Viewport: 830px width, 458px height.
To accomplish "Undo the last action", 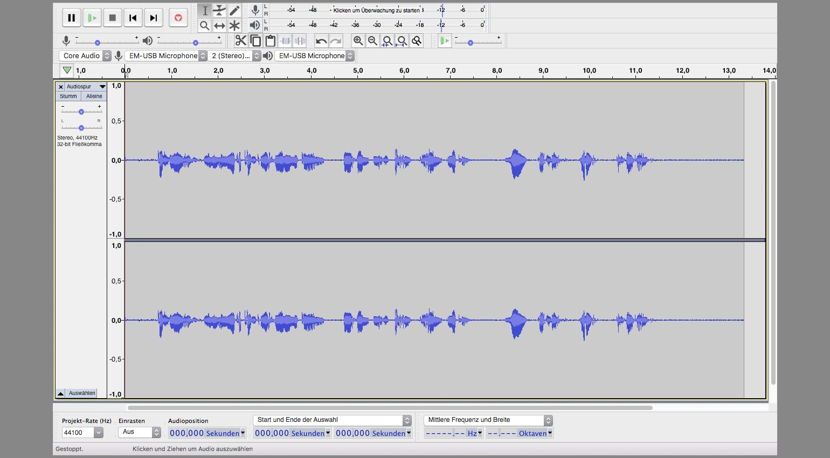I will [x=321, y=41].
